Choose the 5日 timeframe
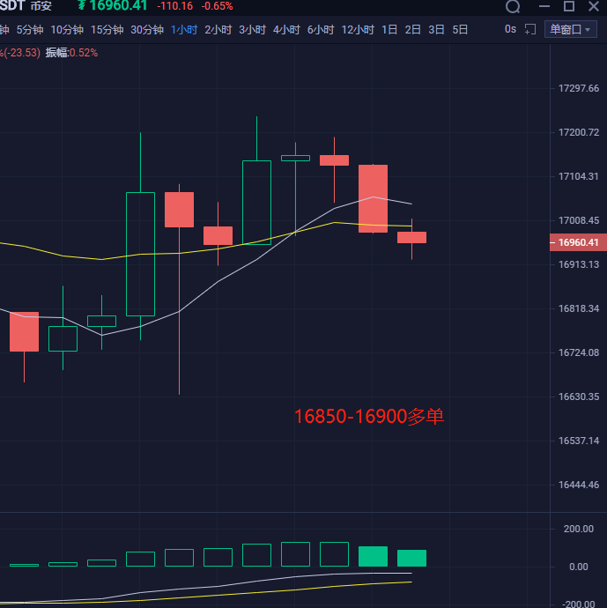This screenshot has width=607, height=608. pyautogui.click(x=460, y=29)
